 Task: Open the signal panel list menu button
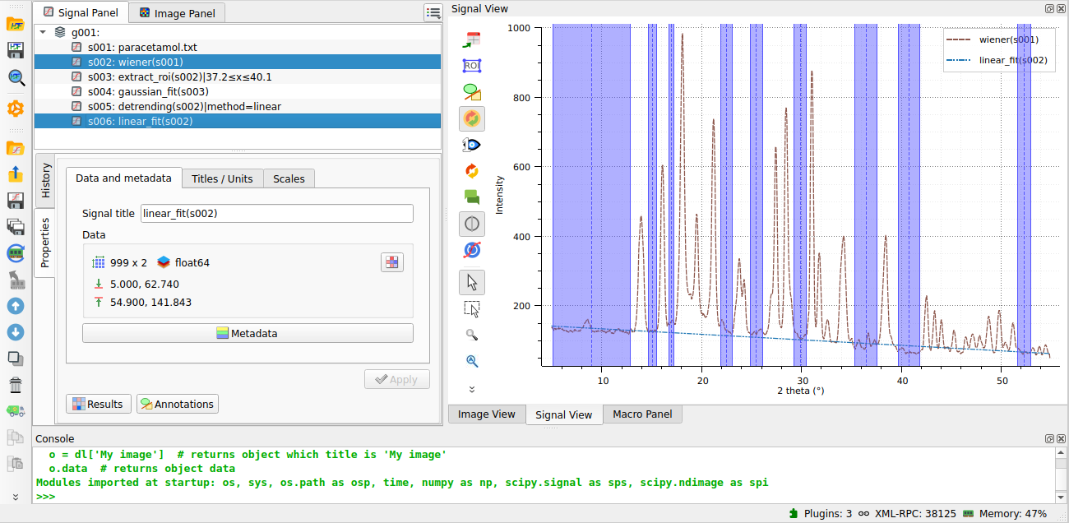433,12
